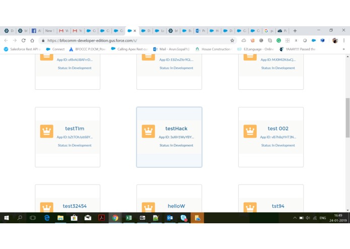
Task: Click App ID starting E8ZmZltr9GL
Action: click(x=176, y=60)
